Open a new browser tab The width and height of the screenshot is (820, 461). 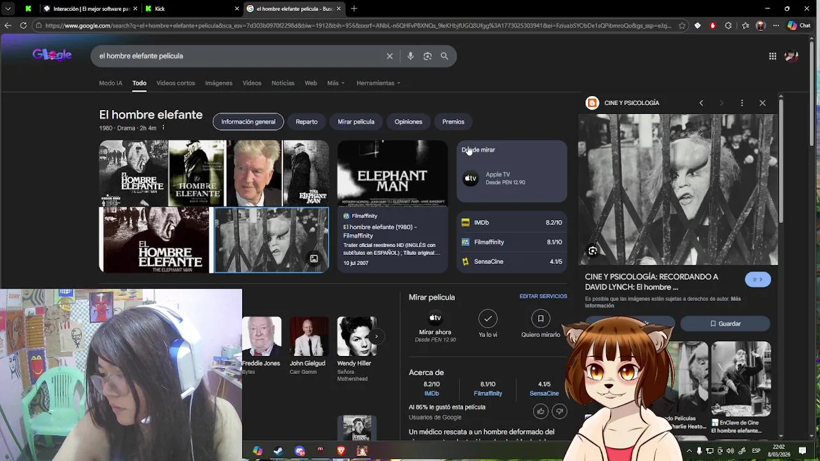click(354, 8)
